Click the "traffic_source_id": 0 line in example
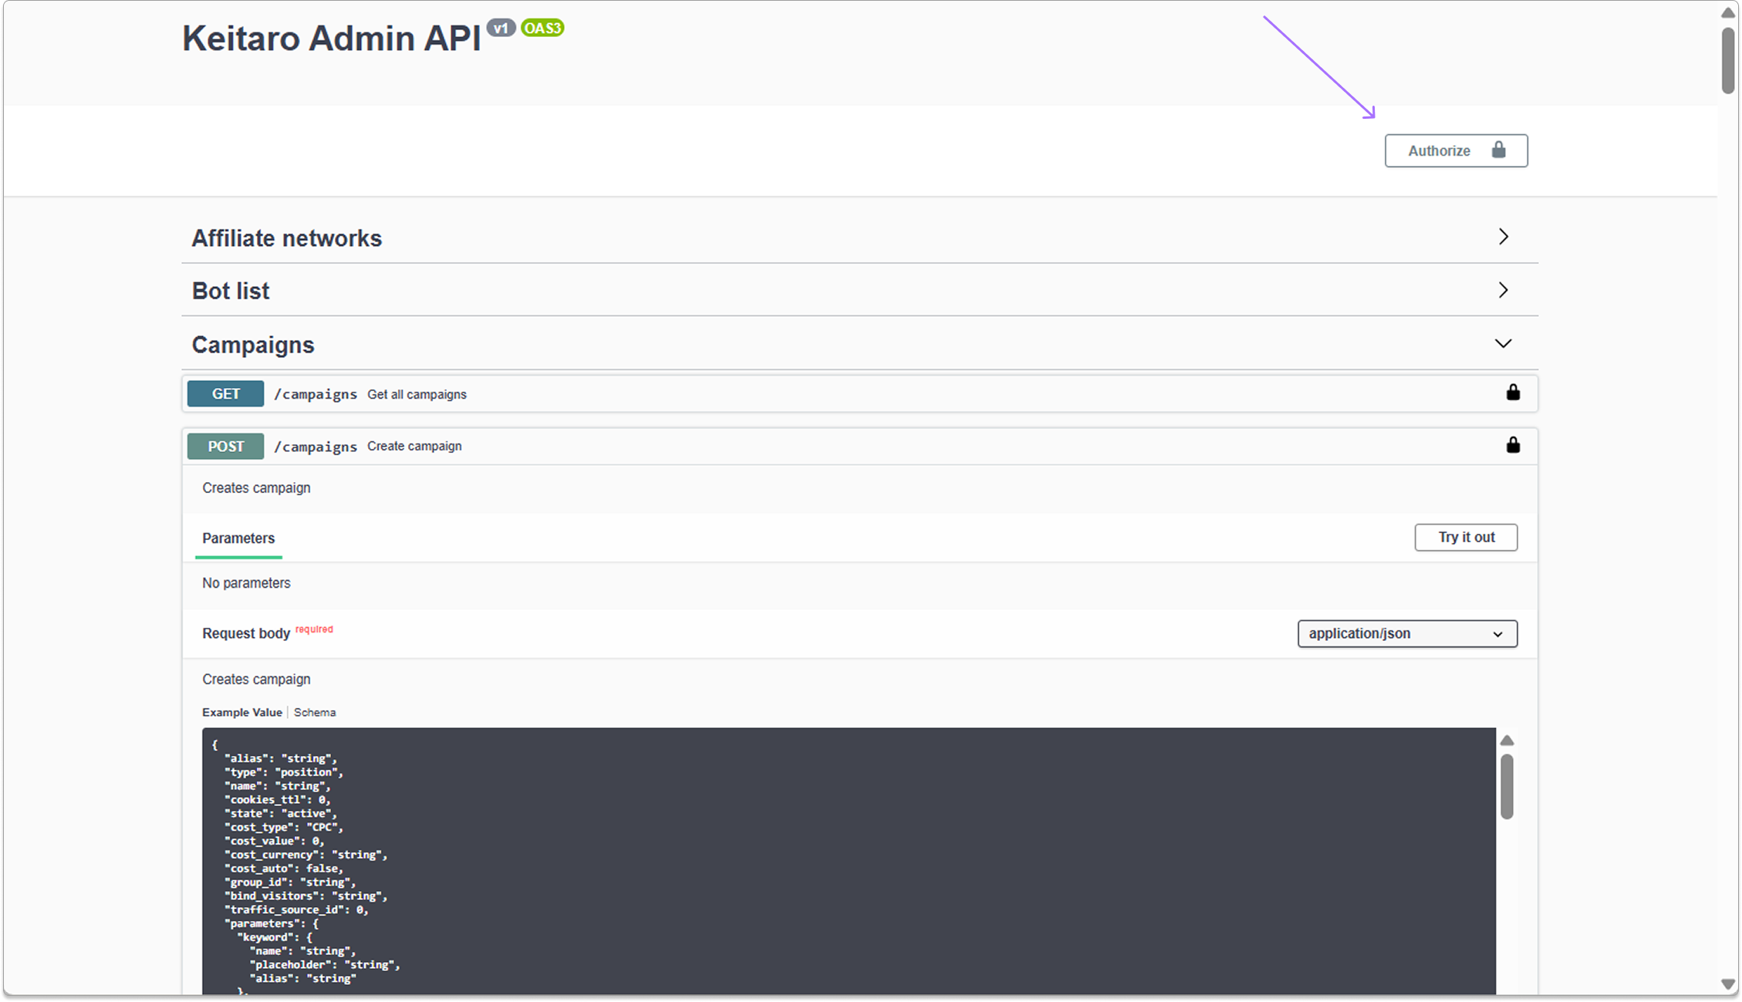The image size is (1742, 1002). [x=296, y=909]
